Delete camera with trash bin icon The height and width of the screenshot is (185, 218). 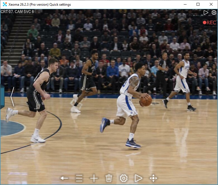click(x=109, y=178)
